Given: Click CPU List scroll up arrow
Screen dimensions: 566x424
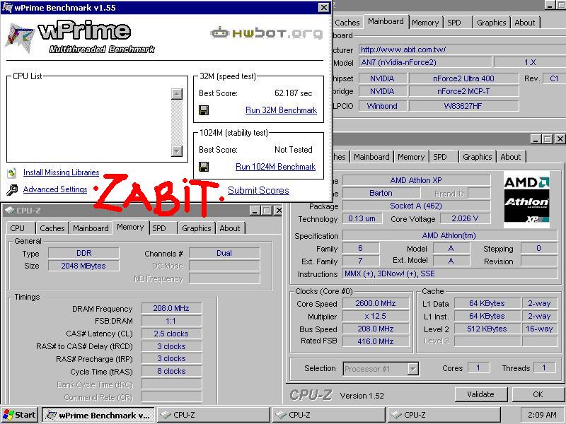Looking at the screenshot, I should click(x=177, y=94).
